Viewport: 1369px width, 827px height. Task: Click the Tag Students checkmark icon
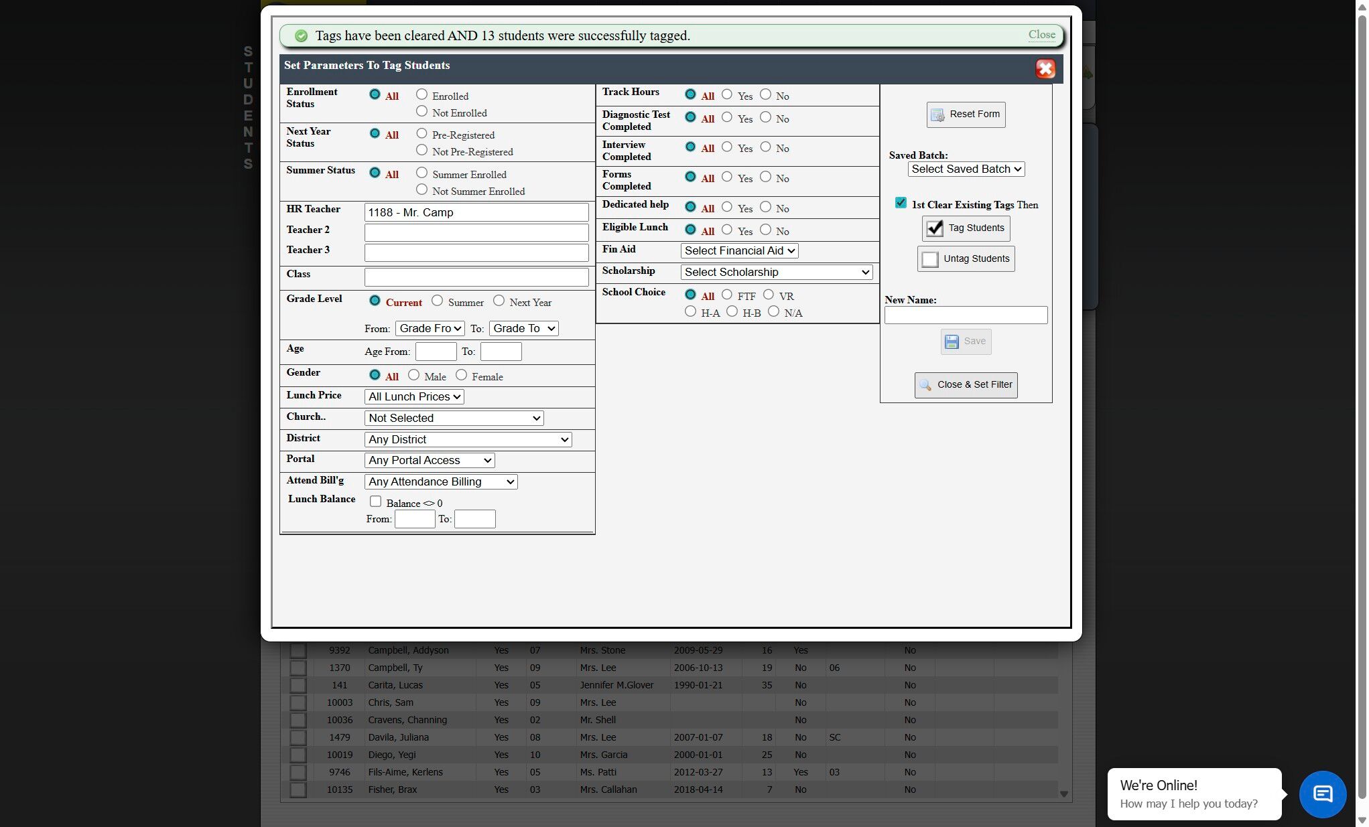point(934,228)
